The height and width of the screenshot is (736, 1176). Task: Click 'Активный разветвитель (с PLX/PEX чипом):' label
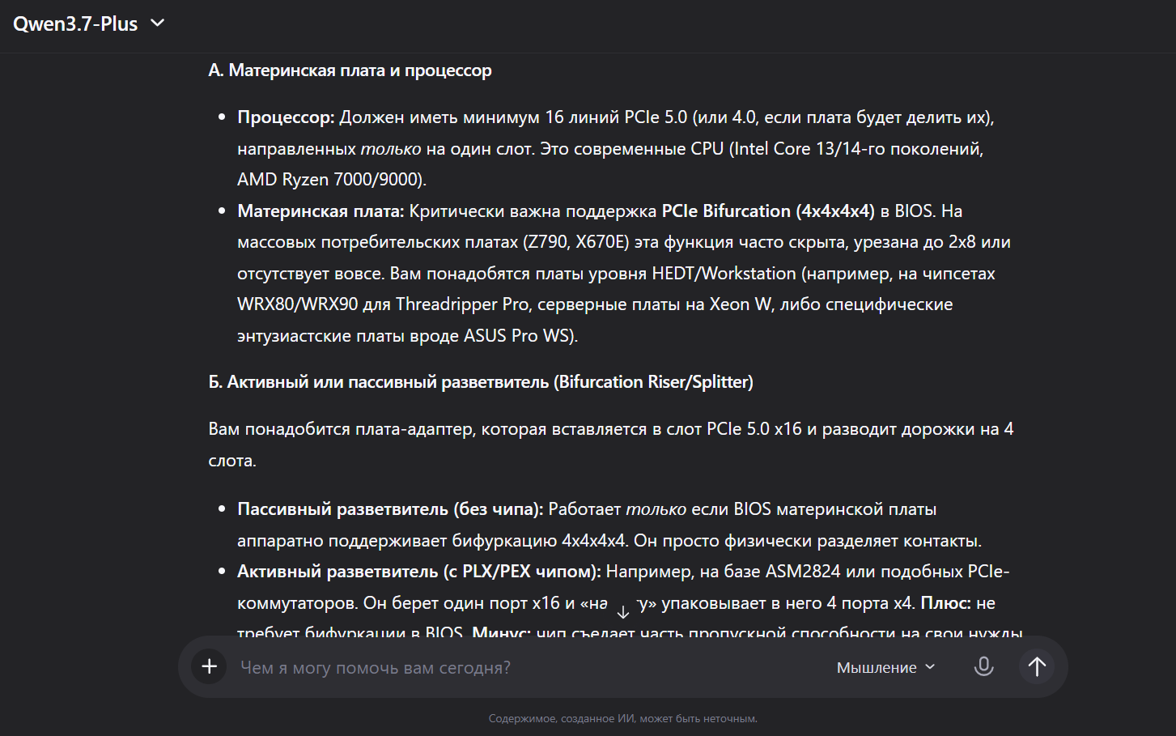419,572
